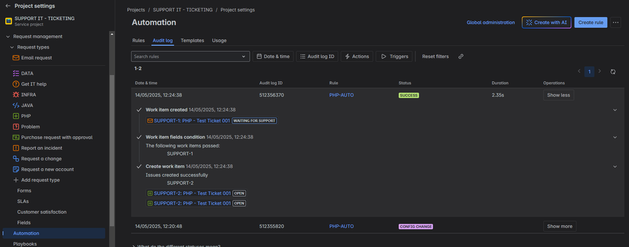Image resolution: width=629 pixels, height=247 pixels.
Task: Open SLAs in the sidebar
Action: pyautogui.click(x=23, y=201)
